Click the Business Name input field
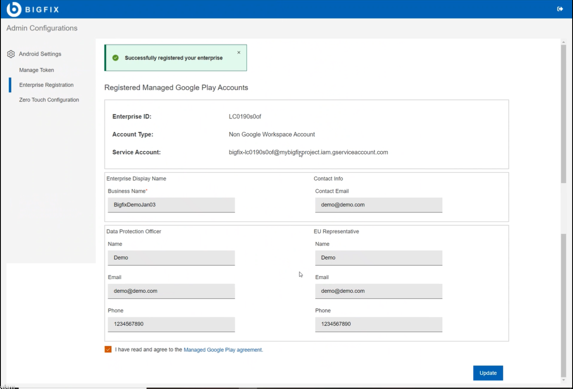 tap(171, 204)
